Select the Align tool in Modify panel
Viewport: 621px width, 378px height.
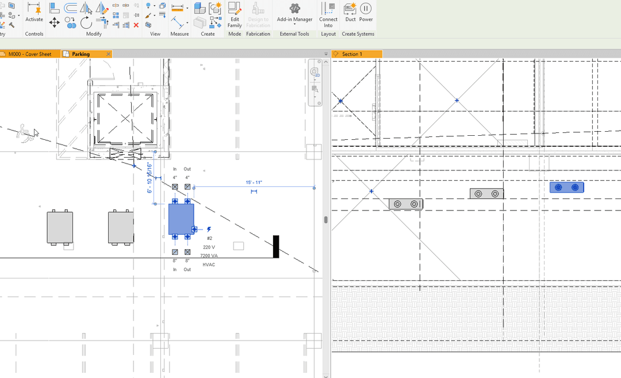coord(54,7)
